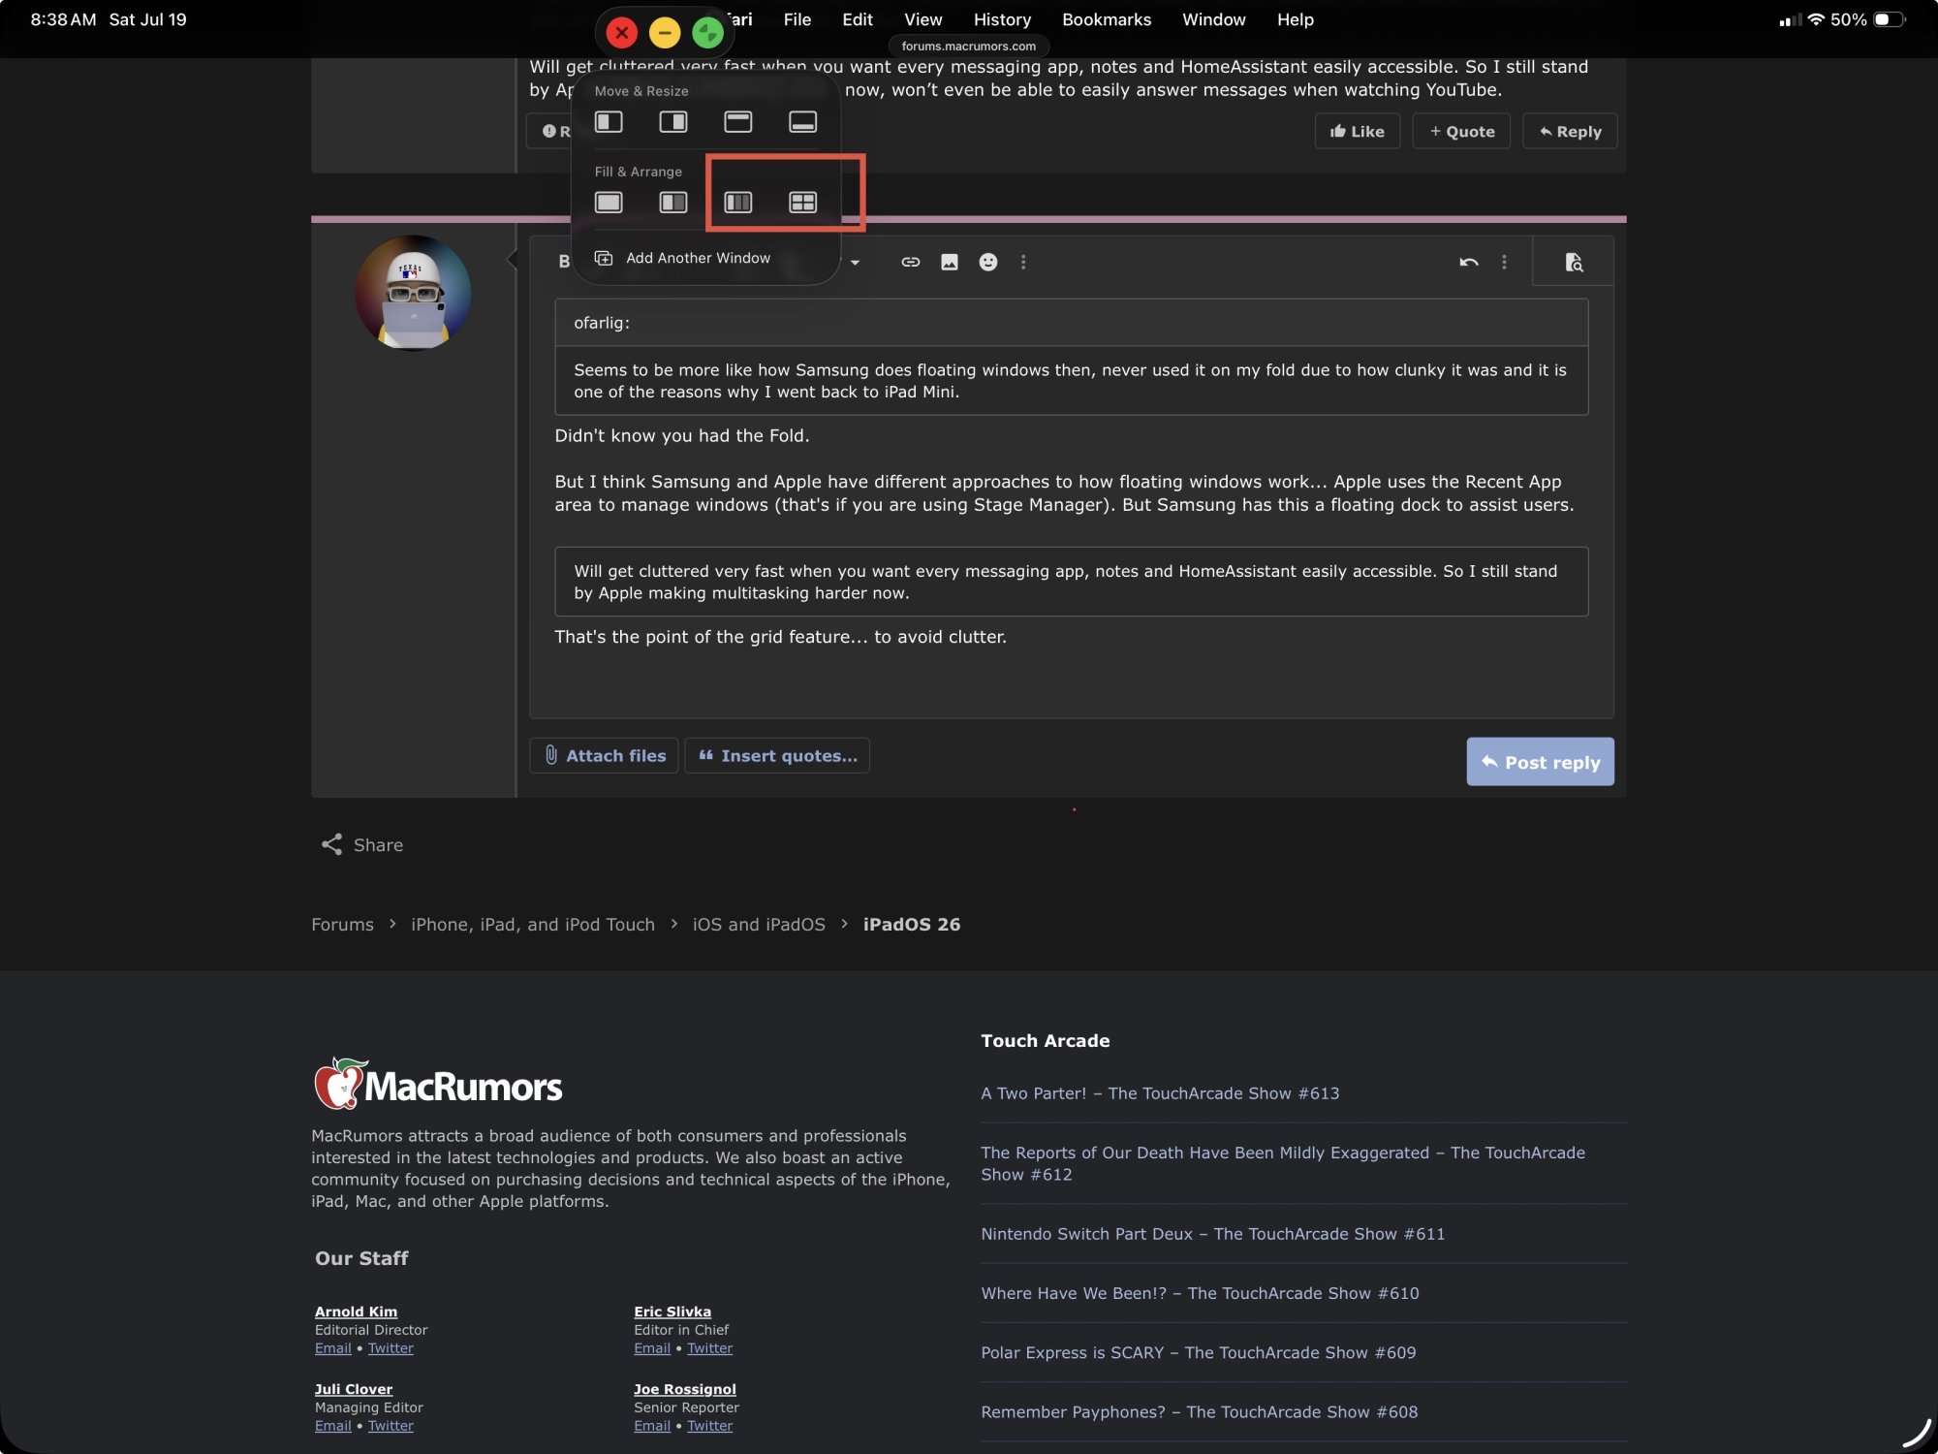Insert an image in the editor
This screenshot has height=1454, width=1938.
point(950,262)
